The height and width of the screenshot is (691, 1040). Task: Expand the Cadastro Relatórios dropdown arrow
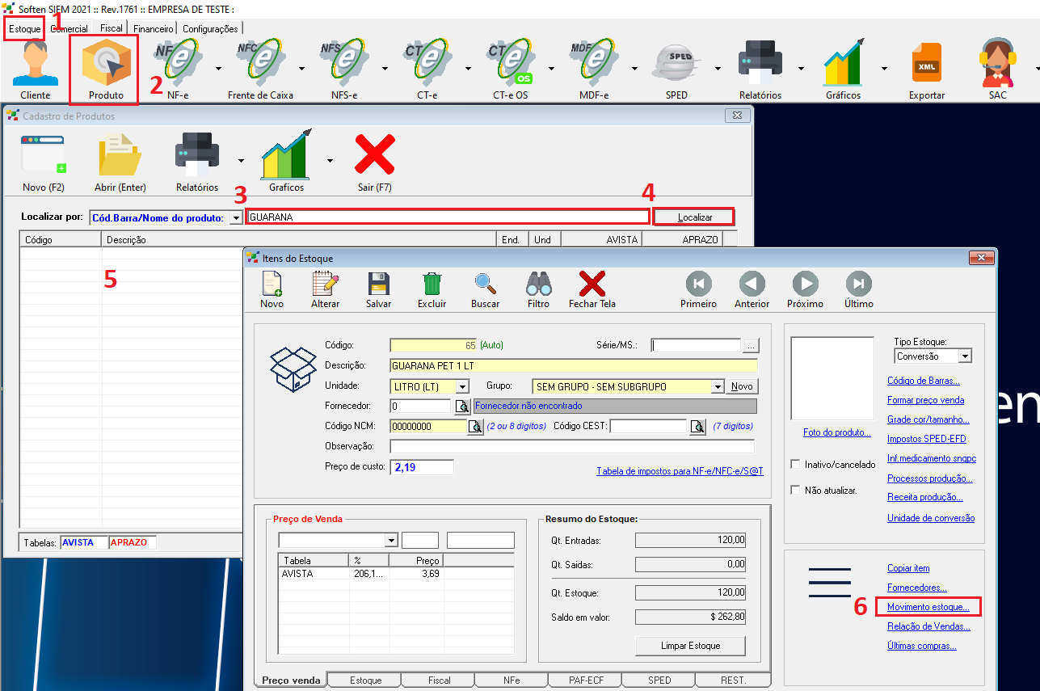point(241,160)
